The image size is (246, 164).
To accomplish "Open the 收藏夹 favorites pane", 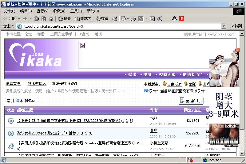I will 83,19.
